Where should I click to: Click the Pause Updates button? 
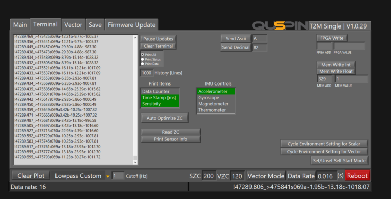coord(158,39)
